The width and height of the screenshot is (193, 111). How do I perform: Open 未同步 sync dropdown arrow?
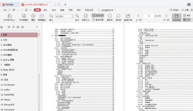click(x=180, y=10)
